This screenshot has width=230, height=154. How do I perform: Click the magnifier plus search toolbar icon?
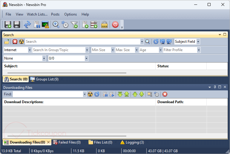pos(56,25)
